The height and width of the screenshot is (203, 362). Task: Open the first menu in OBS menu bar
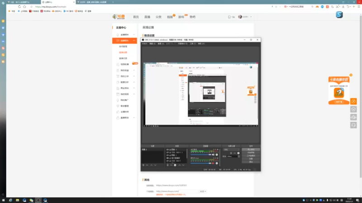pos(144,43)
